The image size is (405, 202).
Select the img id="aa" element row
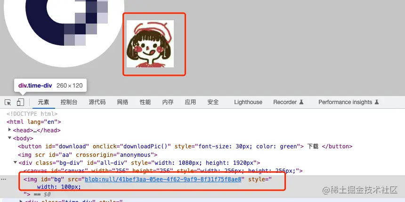click(88, 155)
